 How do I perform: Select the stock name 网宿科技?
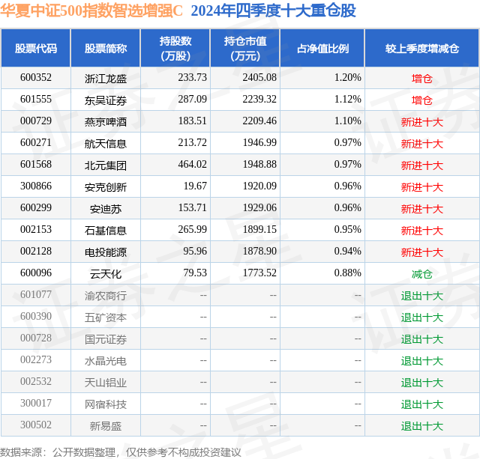click(106, 404)
